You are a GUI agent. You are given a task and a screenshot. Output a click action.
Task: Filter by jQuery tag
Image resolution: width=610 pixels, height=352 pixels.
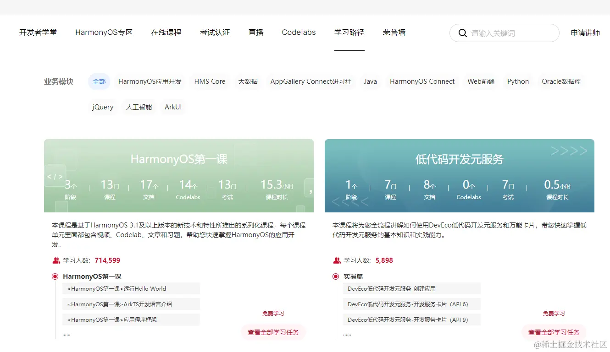(103, 107)
